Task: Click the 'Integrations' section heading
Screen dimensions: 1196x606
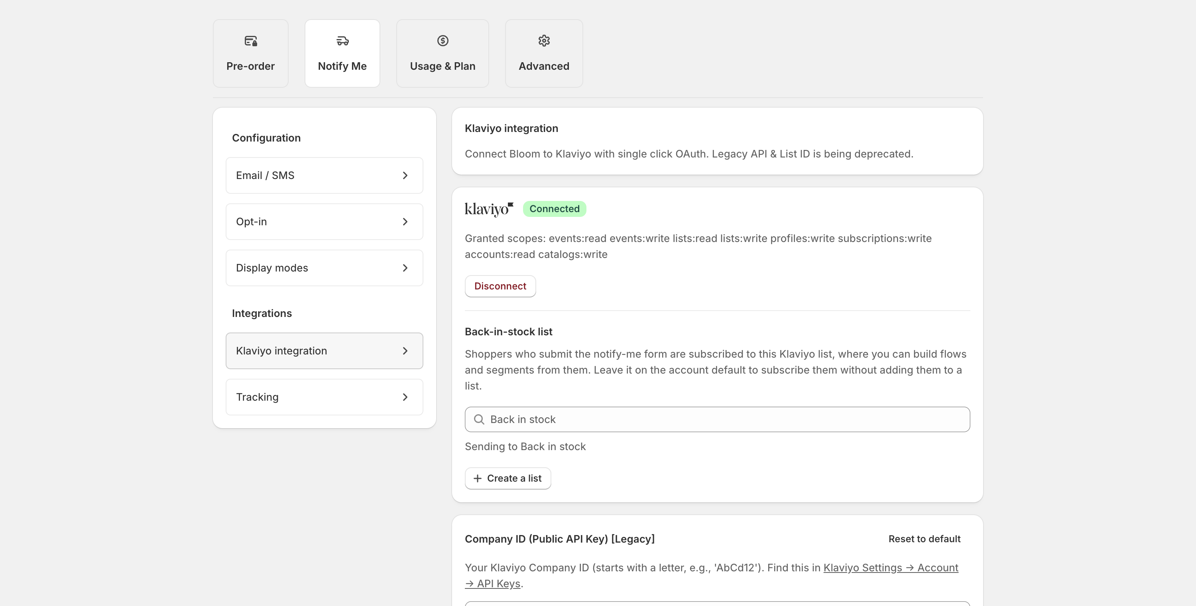Action: 262,313
